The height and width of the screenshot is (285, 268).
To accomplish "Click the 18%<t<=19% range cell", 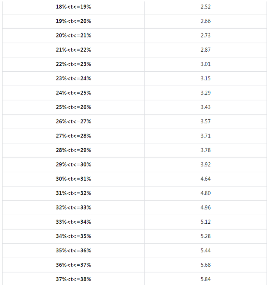I will (x=73, y=7).
